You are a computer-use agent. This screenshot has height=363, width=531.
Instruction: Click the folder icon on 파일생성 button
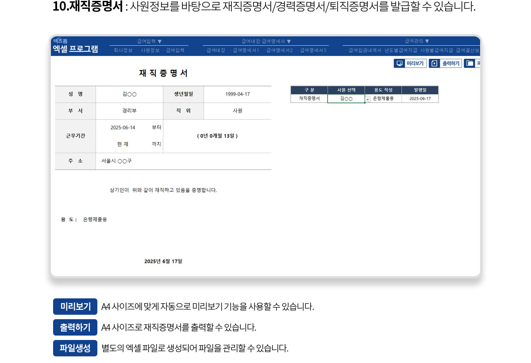469,63
